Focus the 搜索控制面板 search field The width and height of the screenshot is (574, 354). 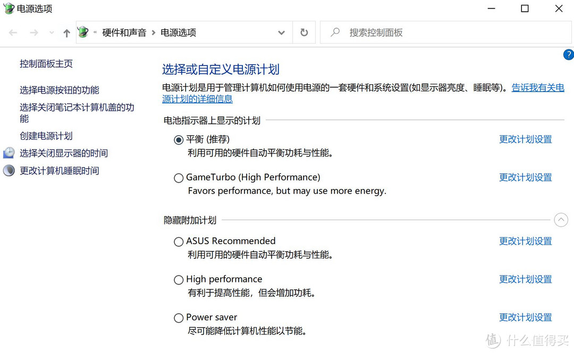(445, 32)
